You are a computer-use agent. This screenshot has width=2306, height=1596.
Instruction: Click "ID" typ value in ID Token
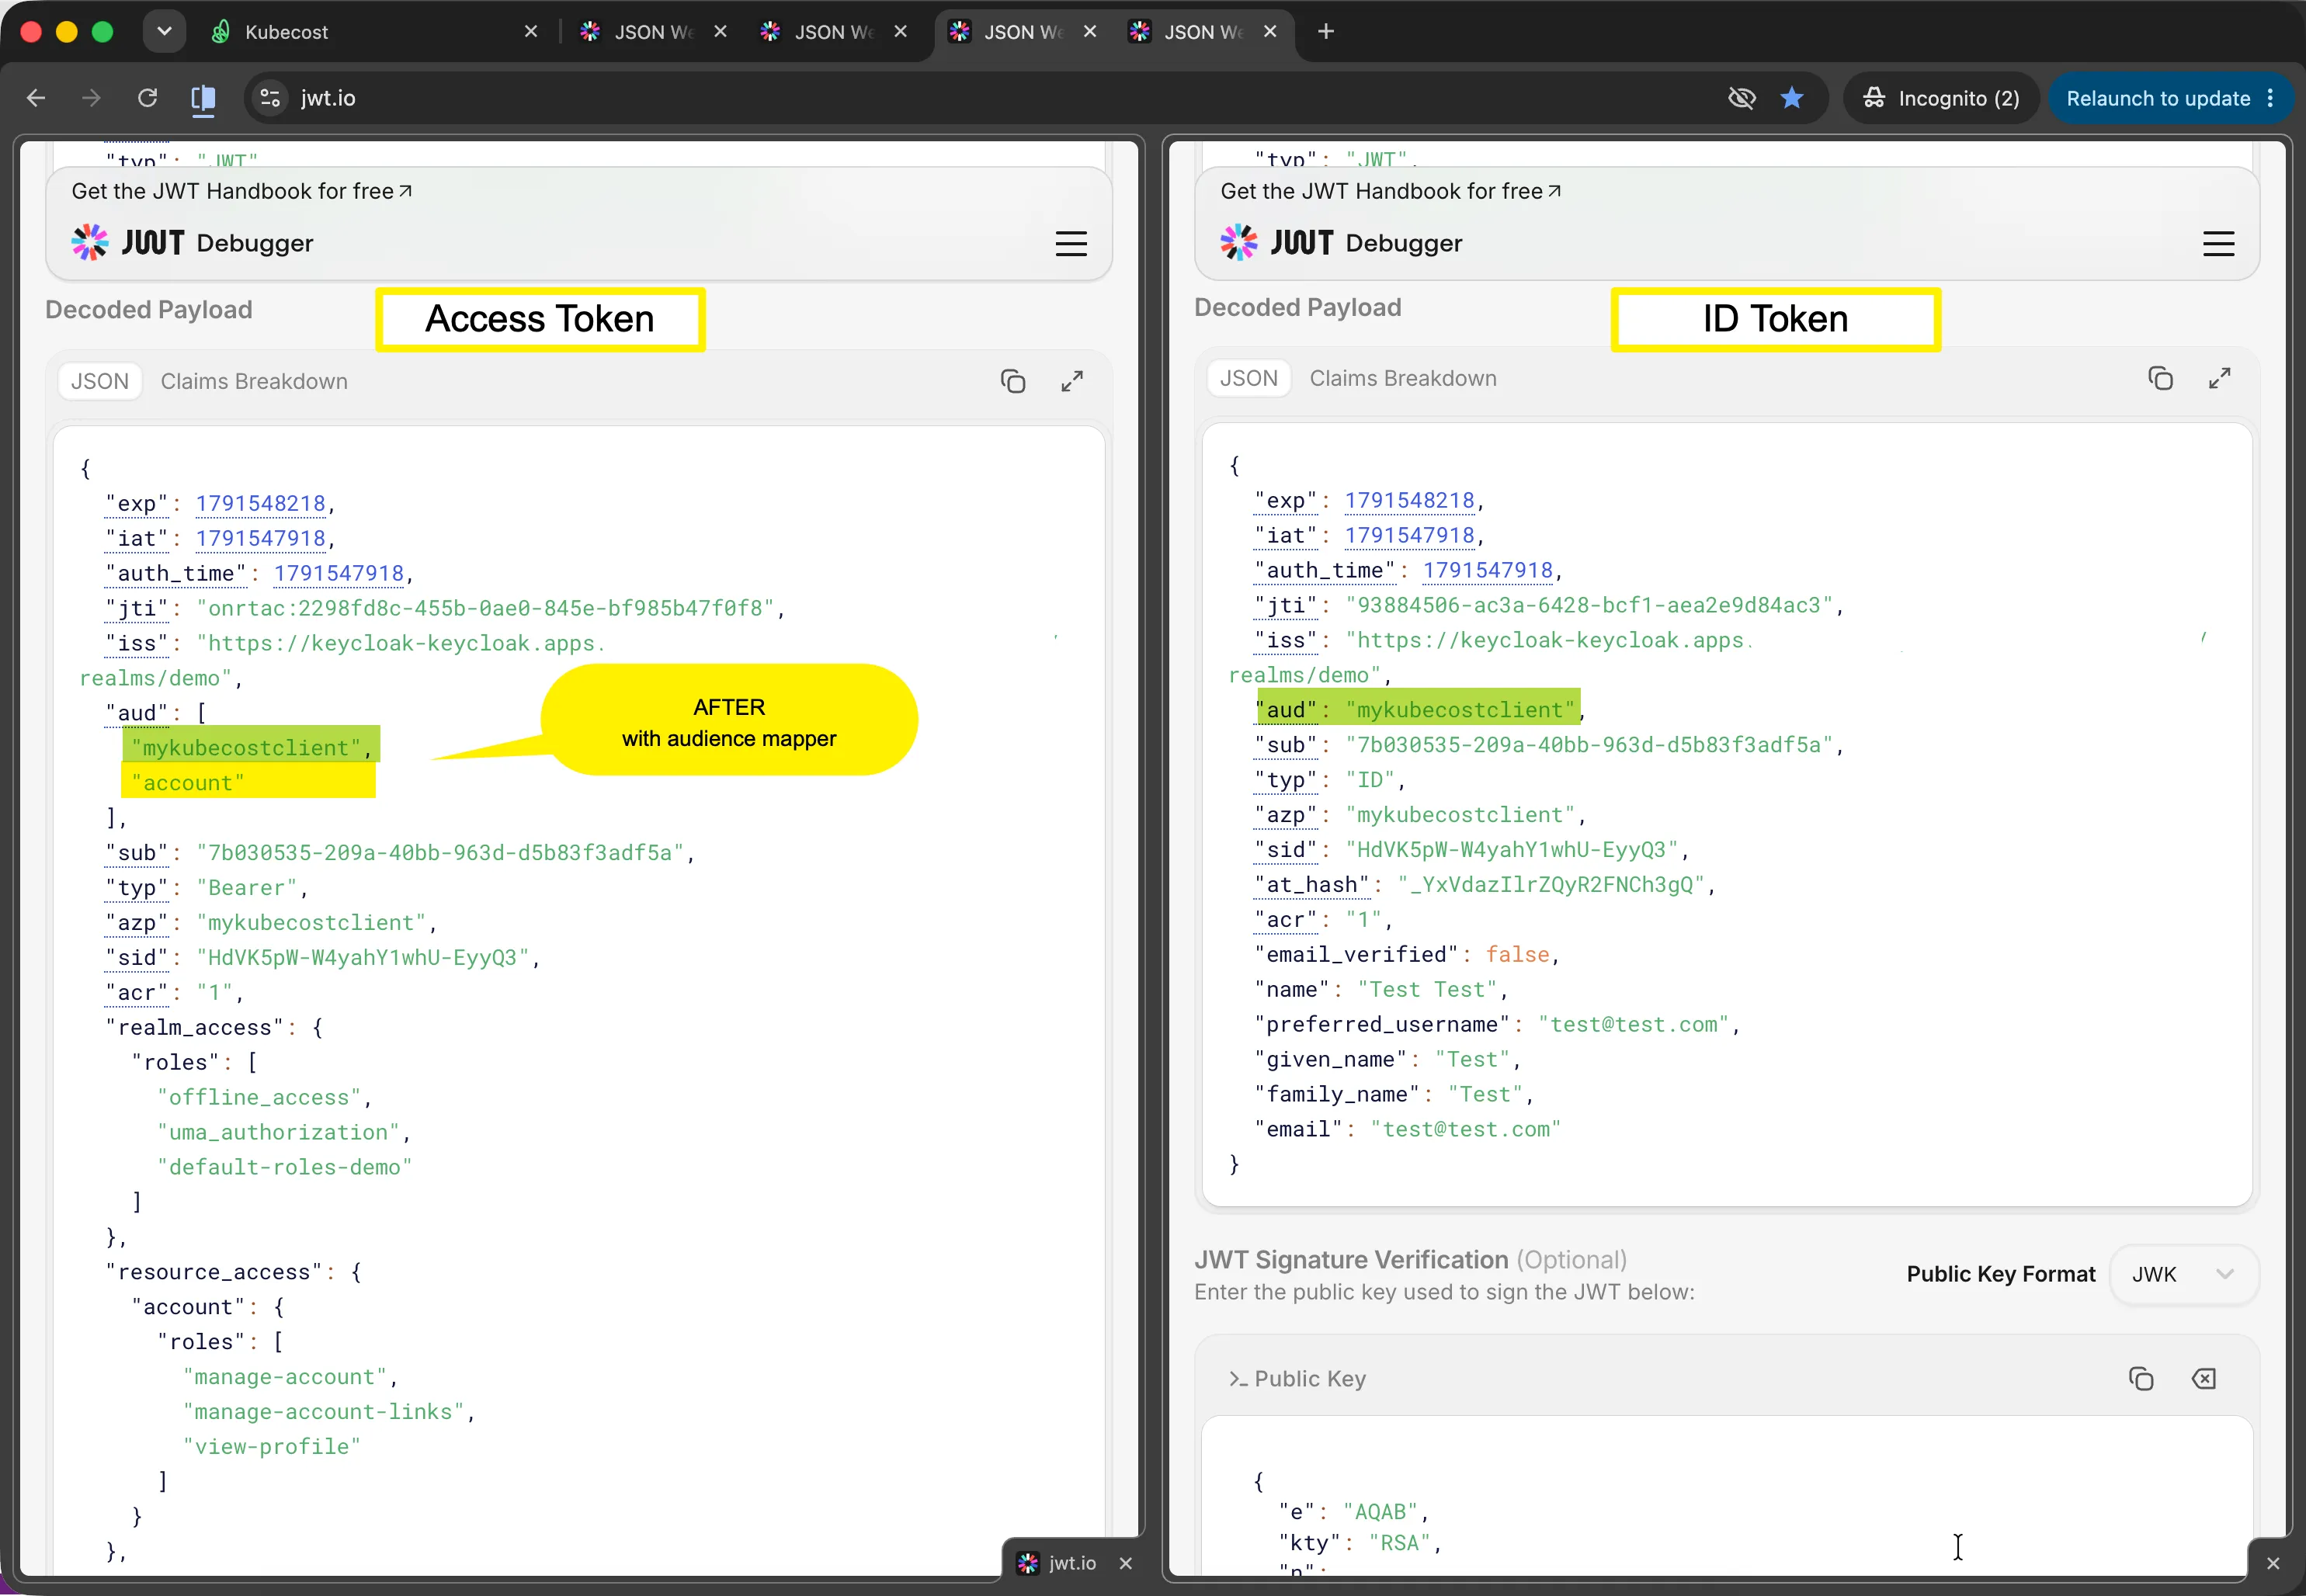pyautogui.click(x=1370, y=780)
